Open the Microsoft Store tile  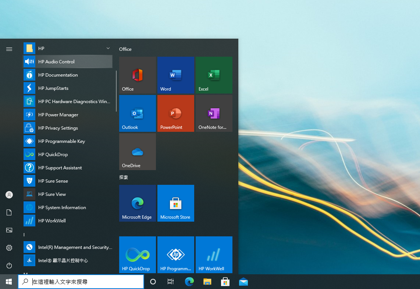(175, 203)
